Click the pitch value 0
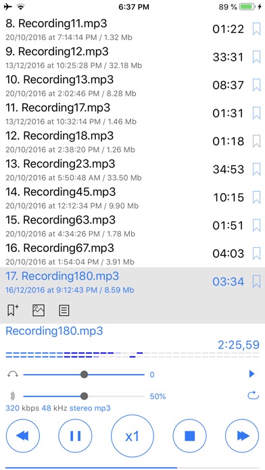The image size is (265, 470). click(152, 374)
